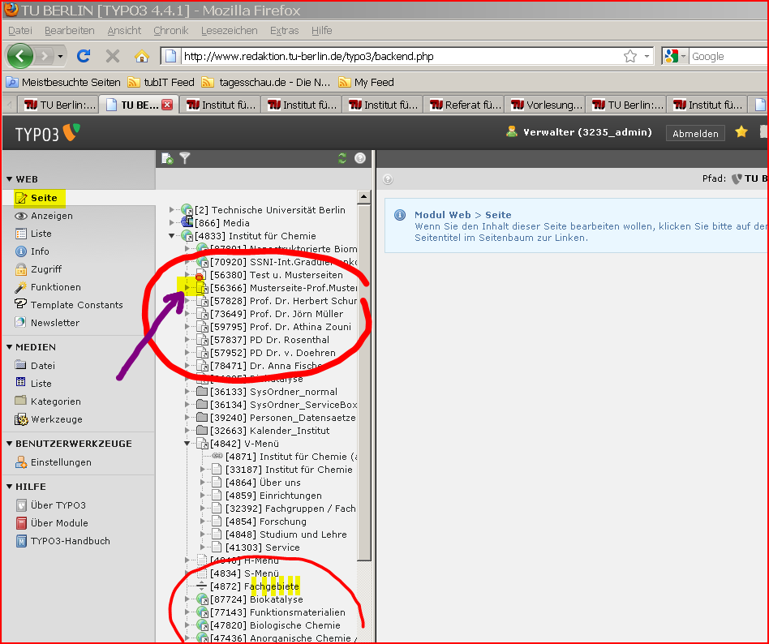This screenshot has height=644, width=769.
Task: Click inside the browser URL field
Action: click(397, 56)
